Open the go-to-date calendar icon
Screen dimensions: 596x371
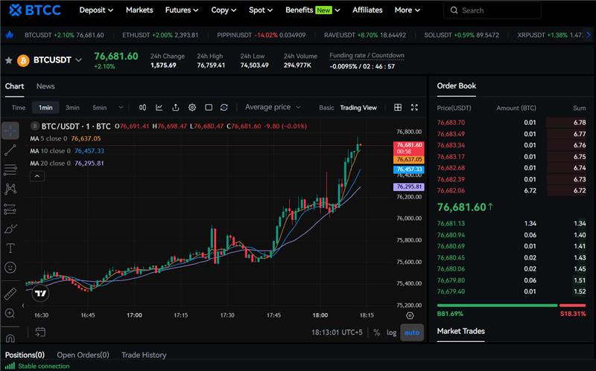point(40,332)
